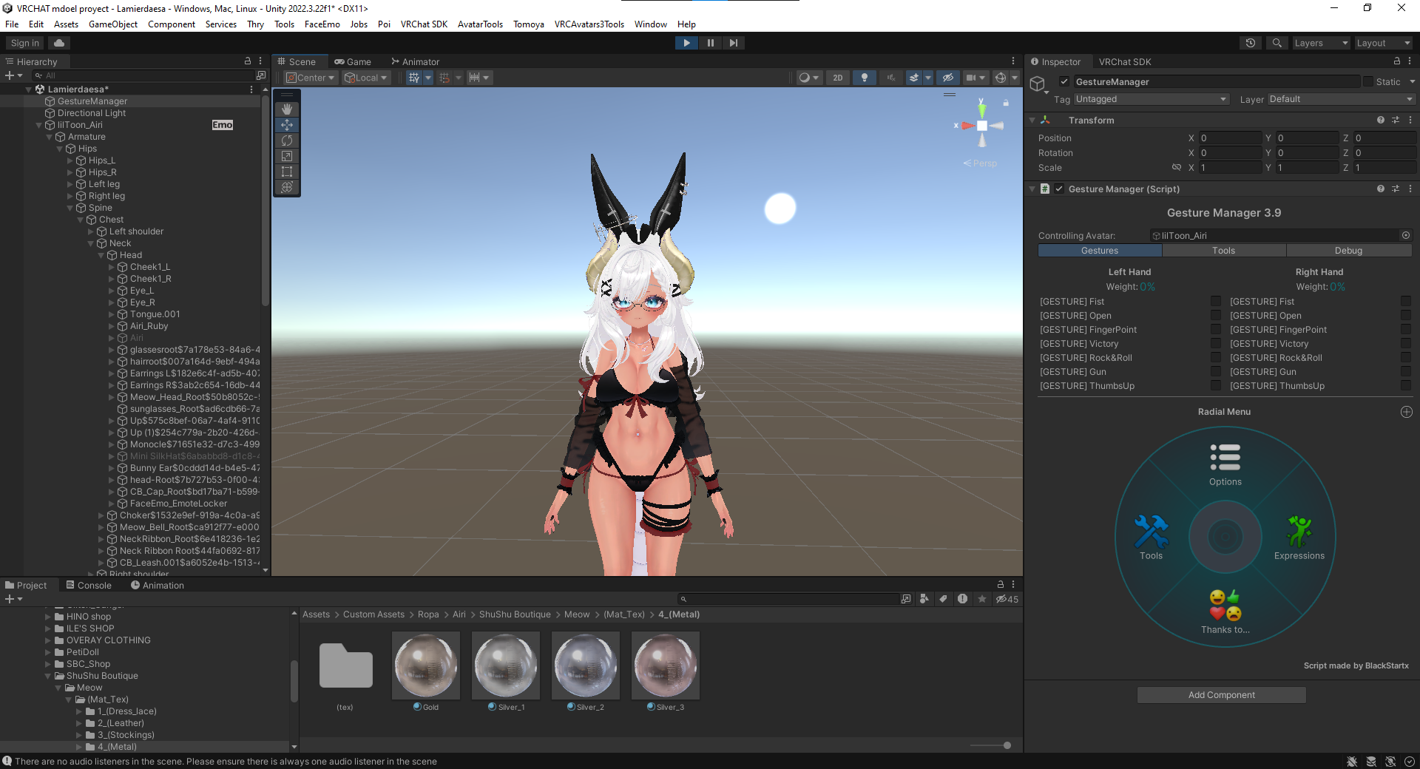1420x769 pixels.
Task: Select the Rect tool in Scene
Action: [x=287, y=172]
